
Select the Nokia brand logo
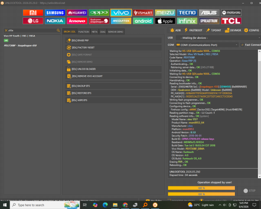[x=55, y=21]
